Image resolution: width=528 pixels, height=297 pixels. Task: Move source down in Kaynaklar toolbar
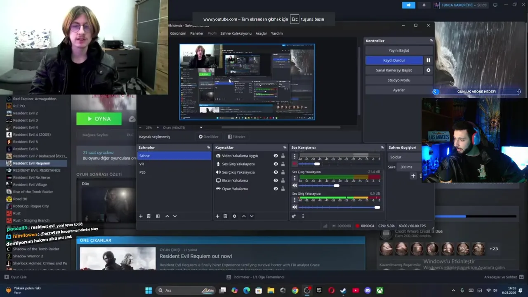pos(252,216)
